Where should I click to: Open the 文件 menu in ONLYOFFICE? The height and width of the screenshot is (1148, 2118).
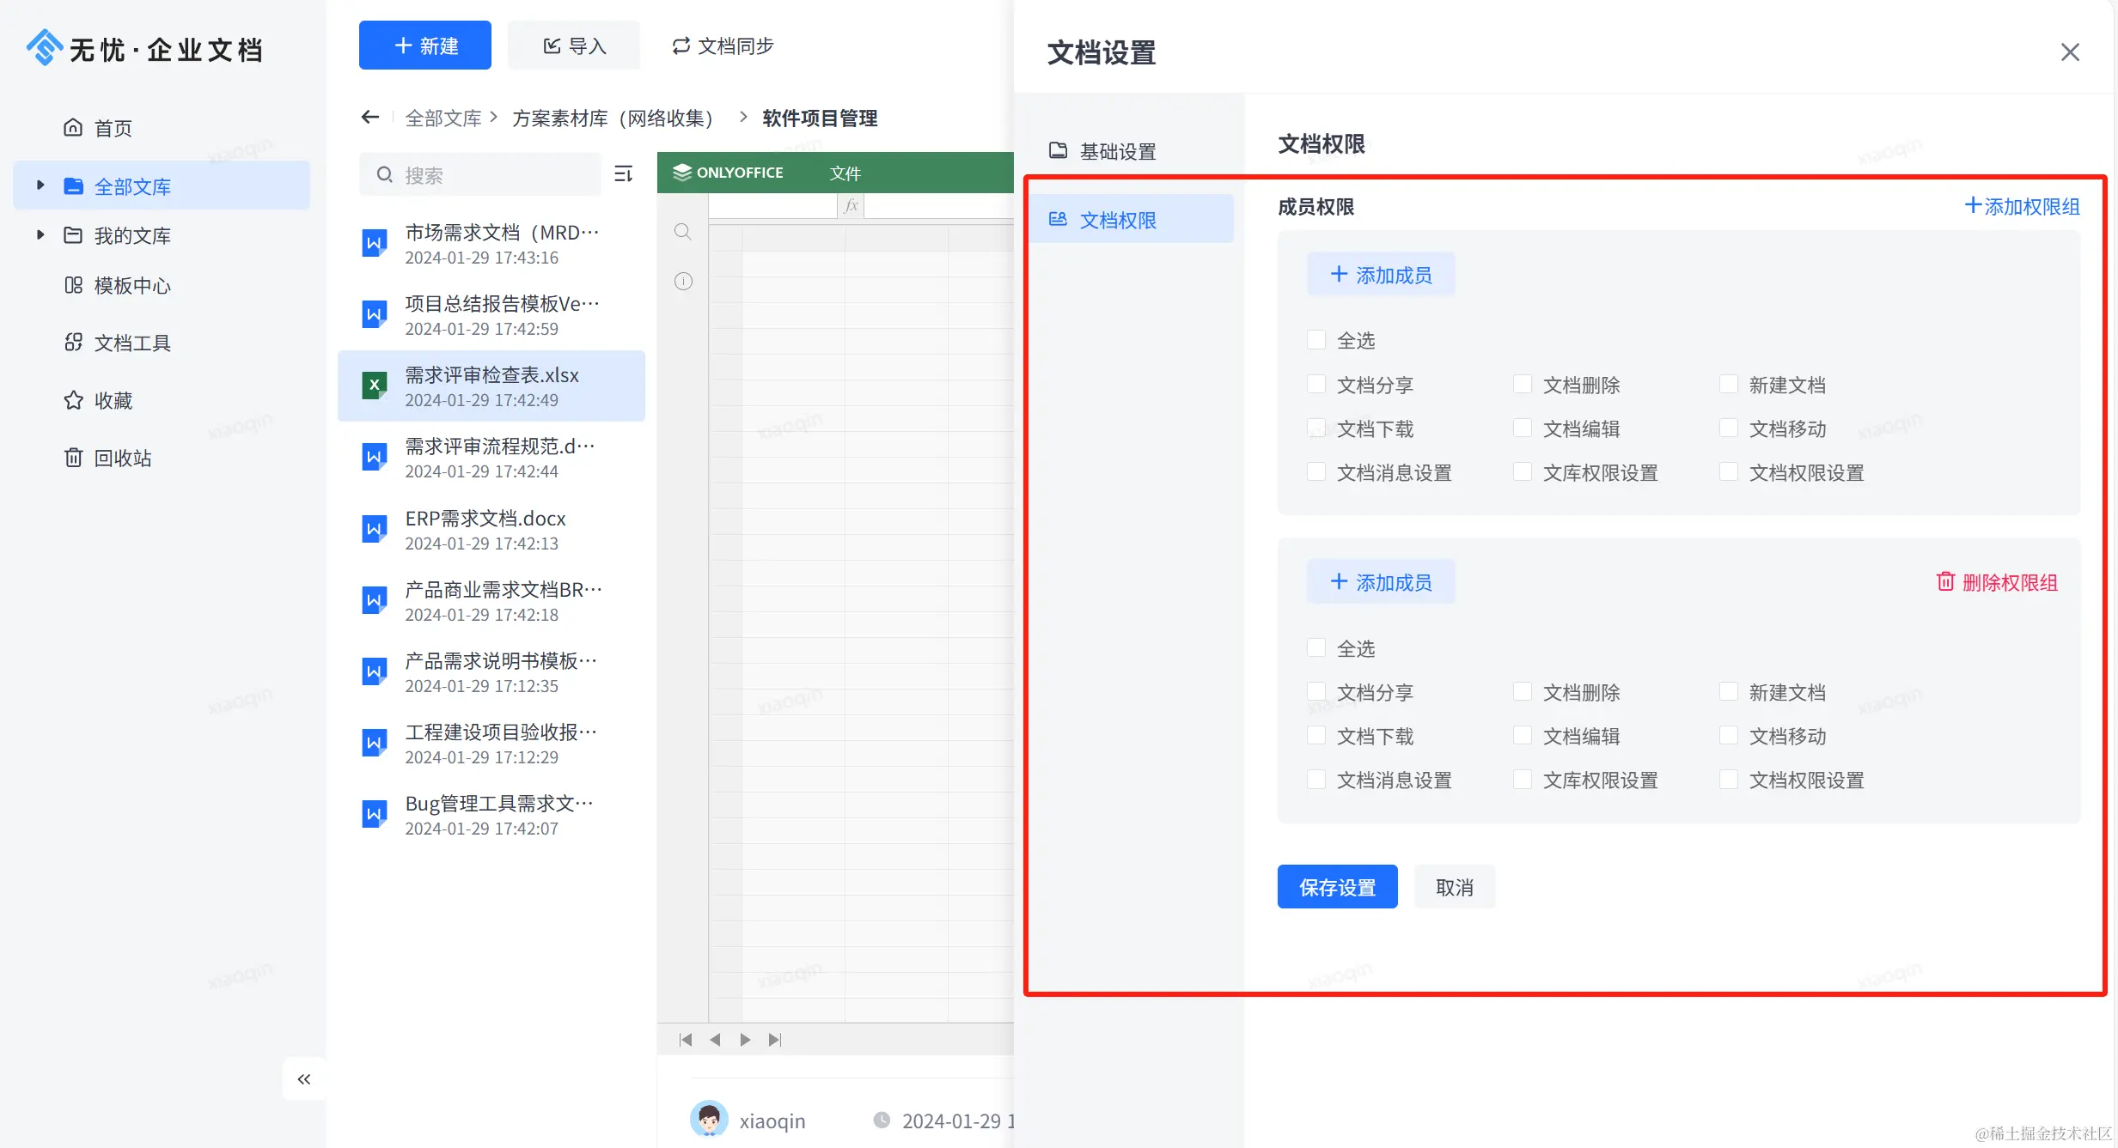click(x=845, y=173)
